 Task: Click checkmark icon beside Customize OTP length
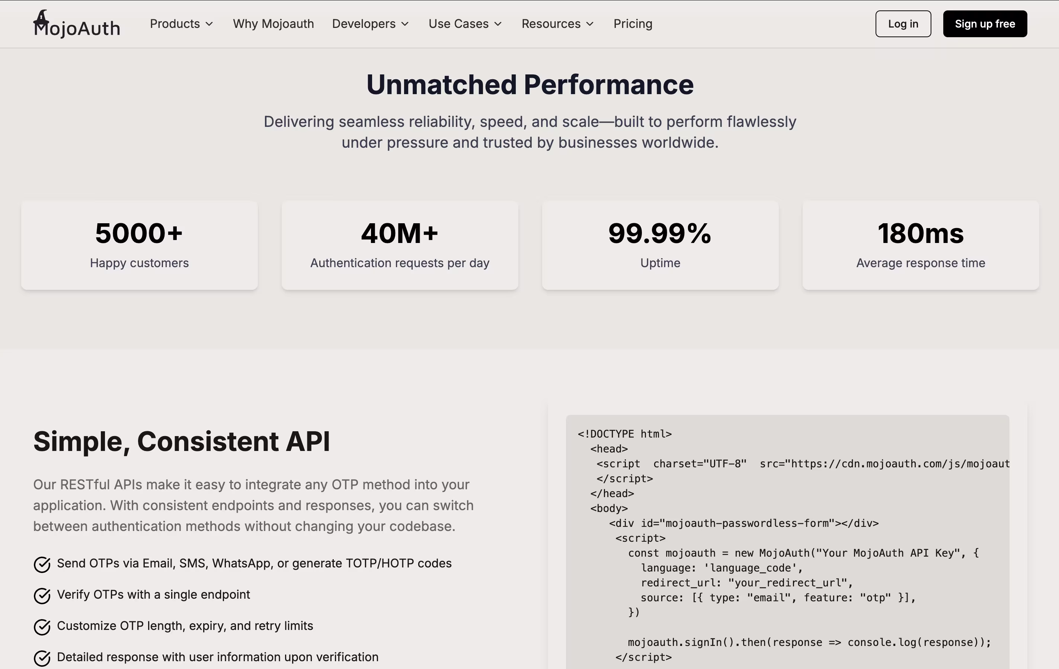click(x=42, y=627)
